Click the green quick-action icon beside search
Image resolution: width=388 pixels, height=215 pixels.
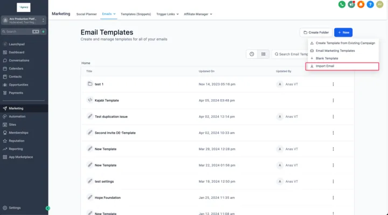44,32
